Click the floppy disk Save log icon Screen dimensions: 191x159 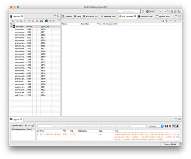(166, 126)
